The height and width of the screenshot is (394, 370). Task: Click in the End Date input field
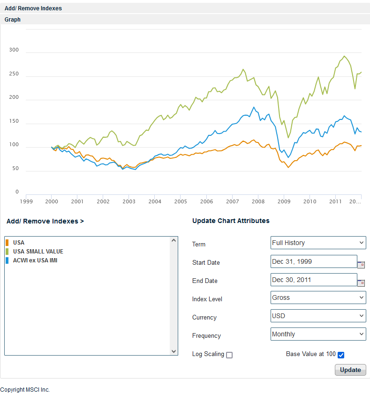pos(313,280)
